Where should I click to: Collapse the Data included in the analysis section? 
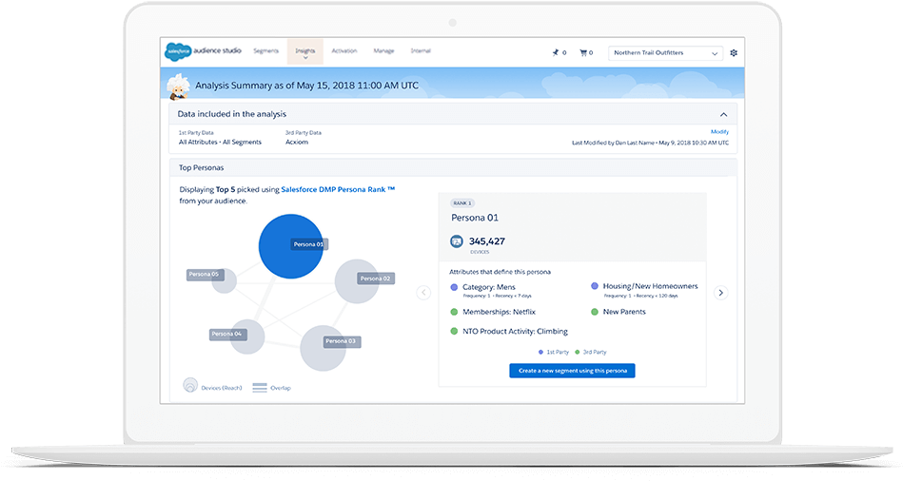[x=723, y=114]
